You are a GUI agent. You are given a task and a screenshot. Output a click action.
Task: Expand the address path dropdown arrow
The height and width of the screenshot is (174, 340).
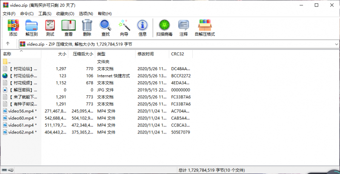[x=336, y=44]
